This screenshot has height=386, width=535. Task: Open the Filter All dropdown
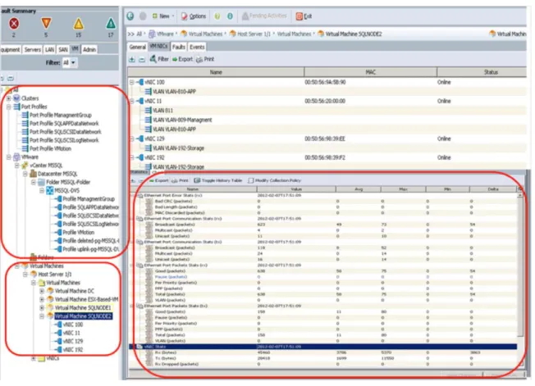(69, 62)
